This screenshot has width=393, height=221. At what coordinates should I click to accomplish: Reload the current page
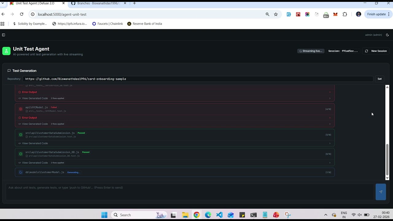21,14
